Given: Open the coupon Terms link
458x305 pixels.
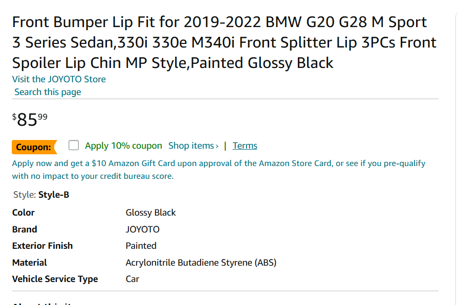Looking at the screenshot, I should pyautogui.click(x=245, y=146).
